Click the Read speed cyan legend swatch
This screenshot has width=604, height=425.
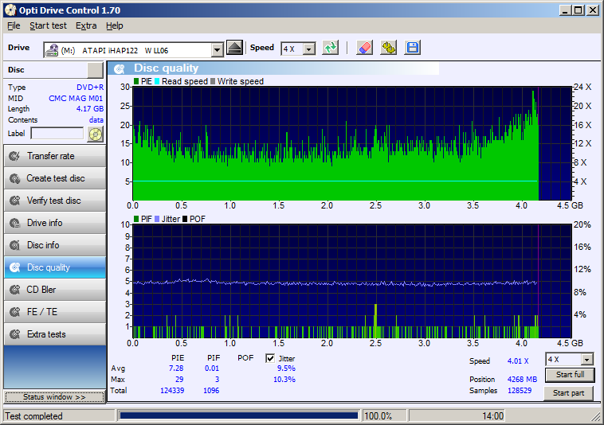(x=157, y=81)
